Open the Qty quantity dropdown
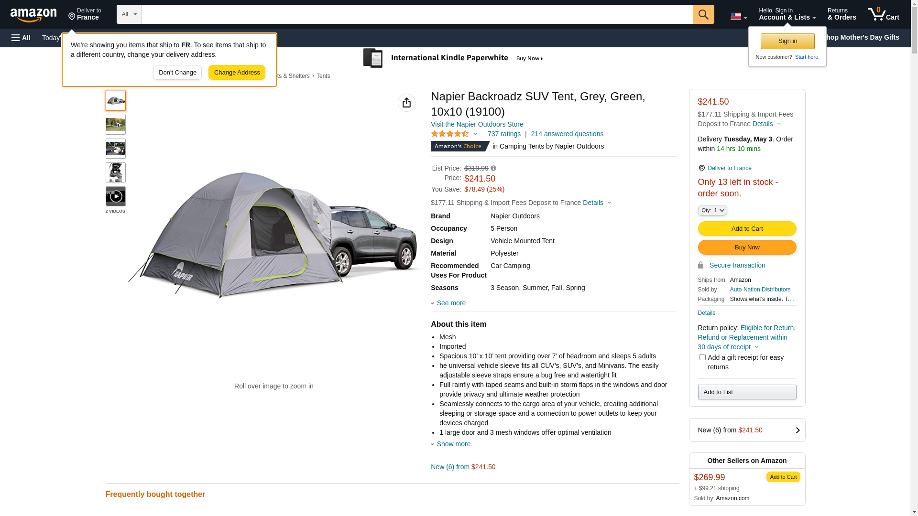This screenshot has width=918, height=516. coord(712,210)
